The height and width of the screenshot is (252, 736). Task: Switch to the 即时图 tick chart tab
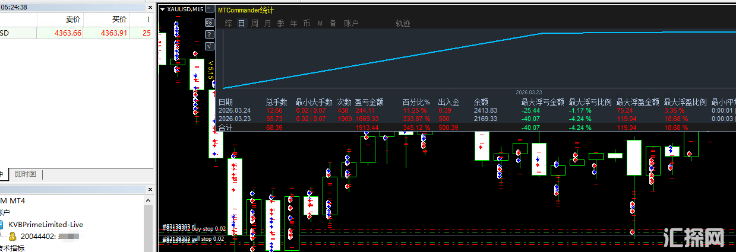pyautogui.click(x=26, y=174)
